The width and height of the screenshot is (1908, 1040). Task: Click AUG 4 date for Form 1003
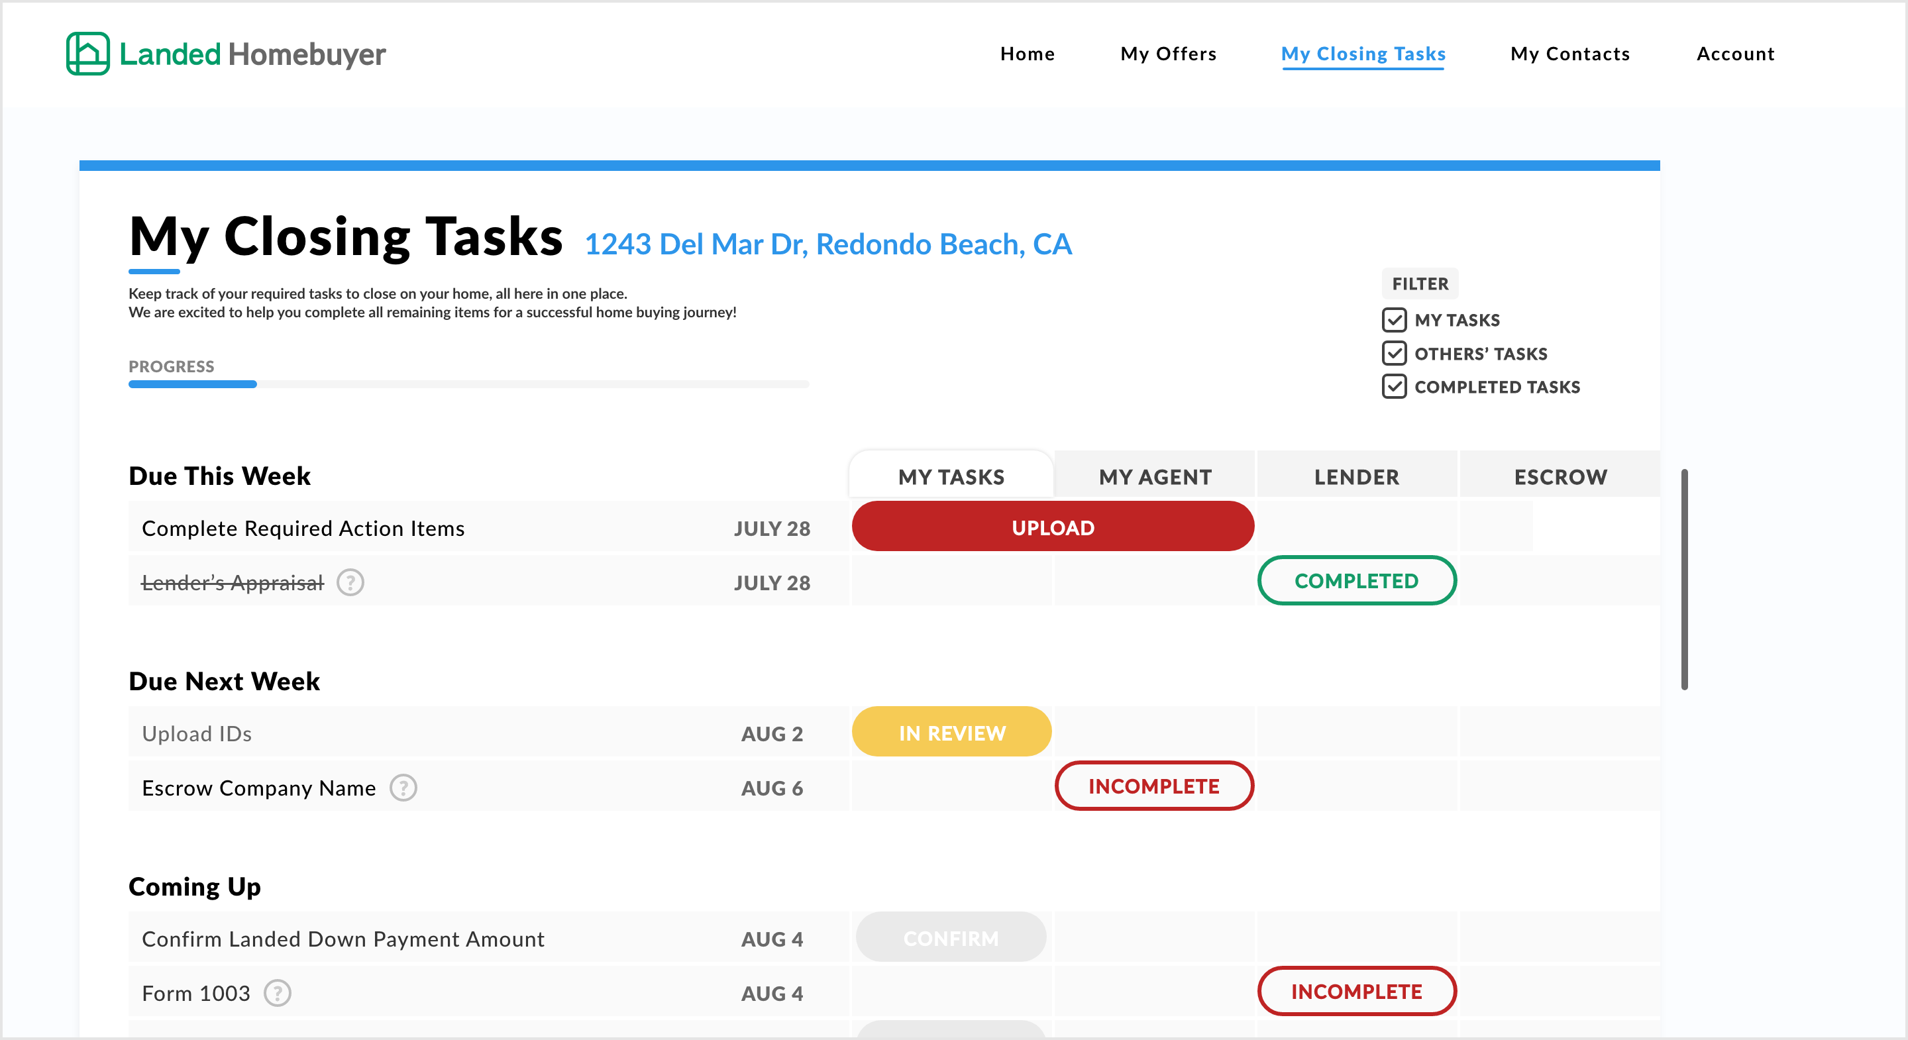tap(772, 994)
